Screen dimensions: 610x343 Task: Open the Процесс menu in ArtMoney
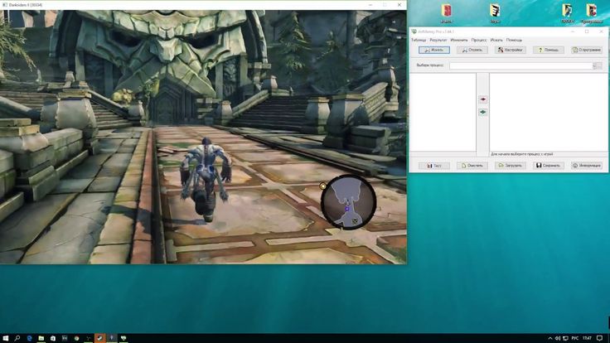[x=479, y=40]
